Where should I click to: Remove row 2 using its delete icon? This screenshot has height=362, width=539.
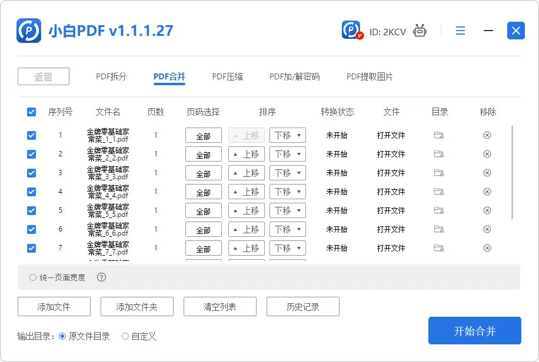487,154
